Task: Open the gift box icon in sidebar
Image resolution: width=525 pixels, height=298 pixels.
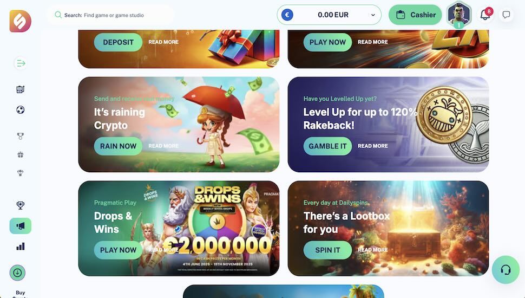Action: pos(21,154)
